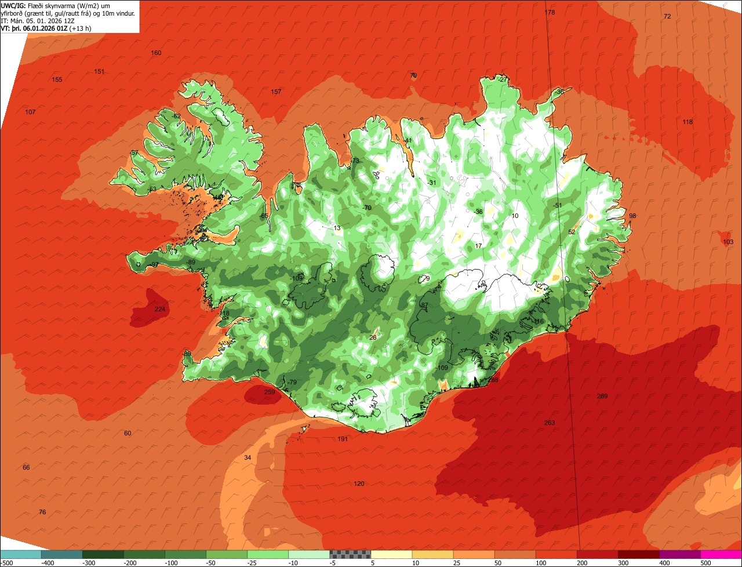
Task: Click the 224 value over the western sea
Action: (160, 309)
